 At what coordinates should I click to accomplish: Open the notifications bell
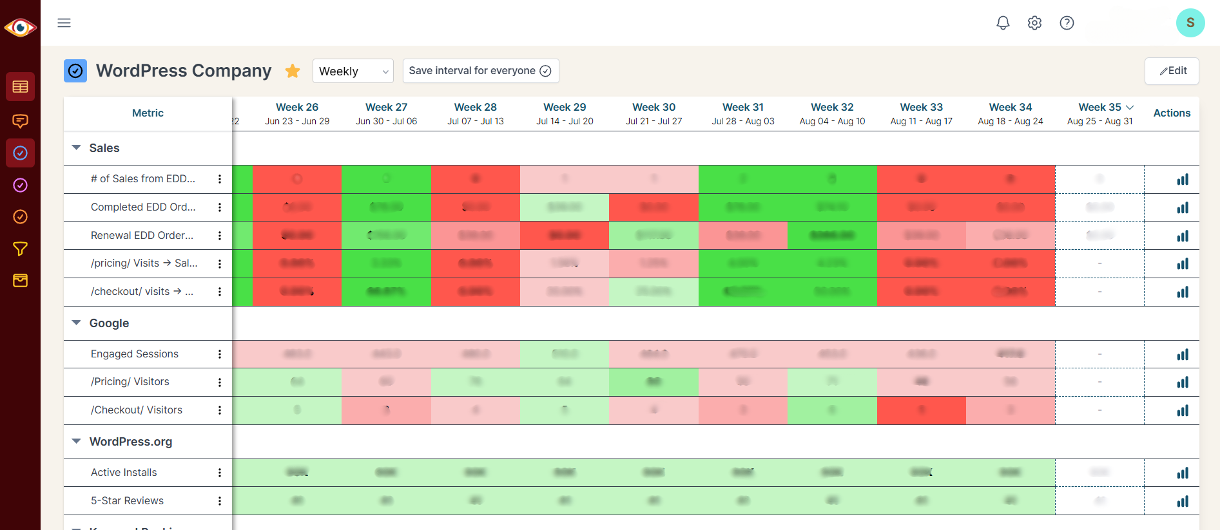[1003, 23]
